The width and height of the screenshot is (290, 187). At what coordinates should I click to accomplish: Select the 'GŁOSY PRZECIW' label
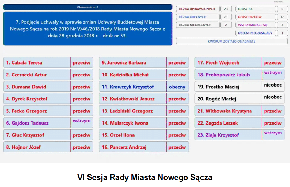pyautogui.click(x=256, y=17)
